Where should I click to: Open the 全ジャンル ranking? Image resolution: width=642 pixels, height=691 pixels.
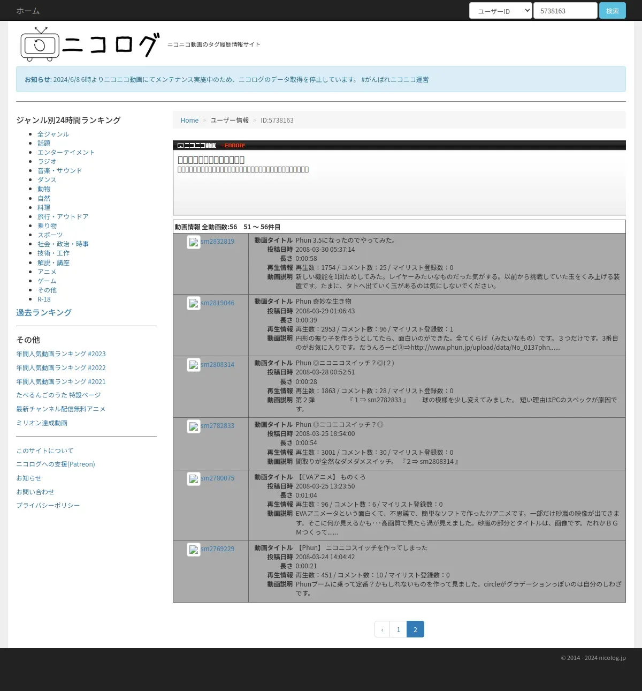click(53, 134)
